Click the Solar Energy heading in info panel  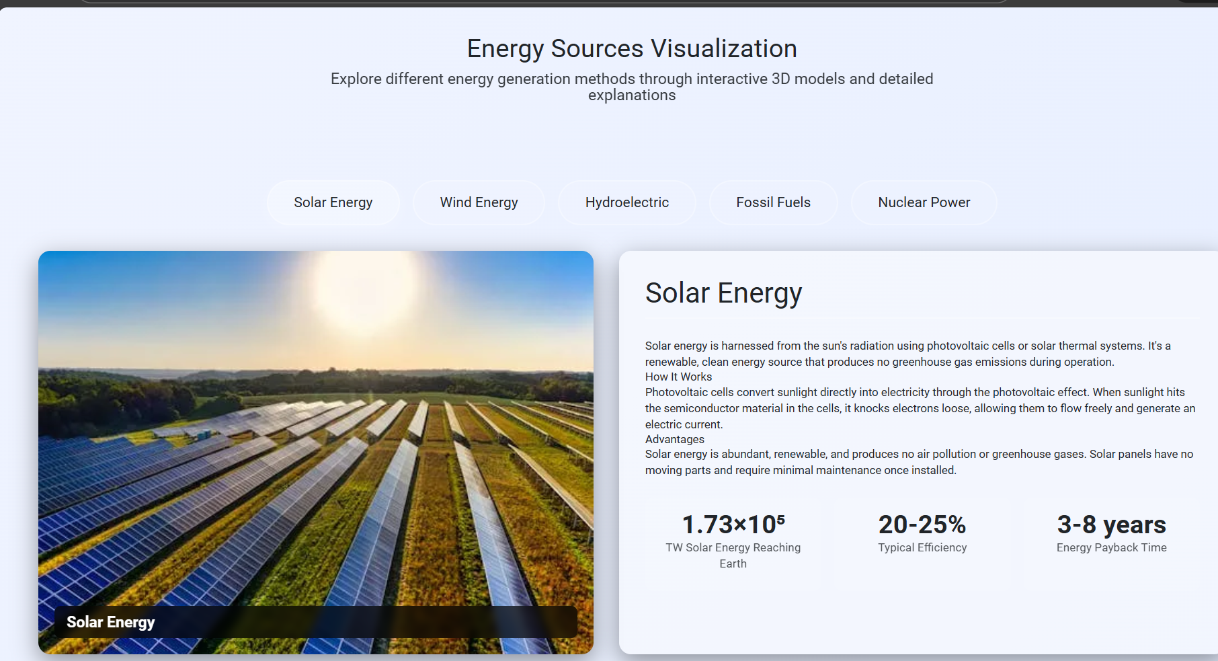(723, 293)
